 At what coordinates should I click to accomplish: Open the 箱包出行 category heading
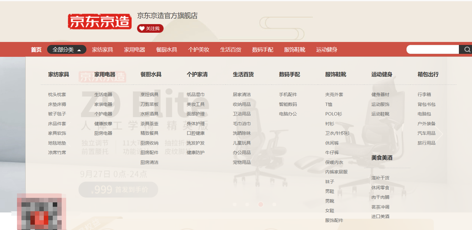[428, 74]
